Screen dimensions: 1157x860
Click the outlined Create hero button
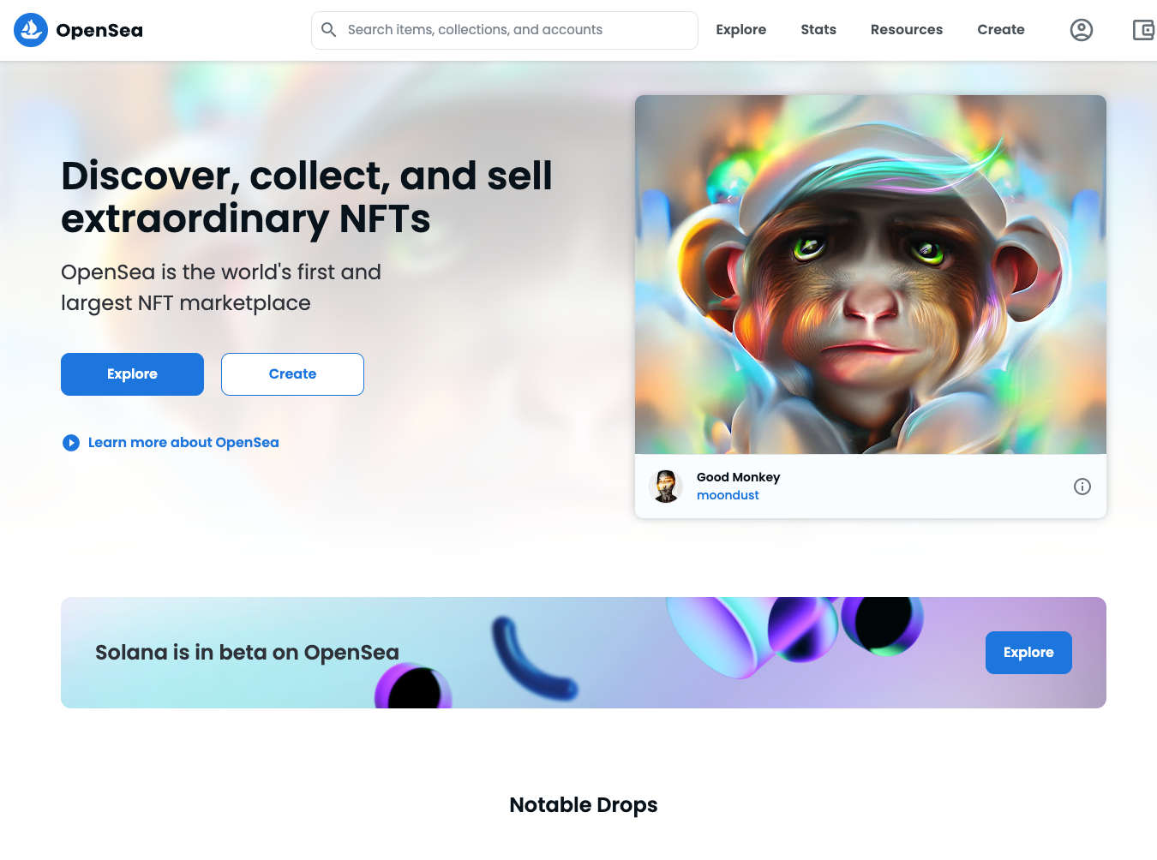(292, 374)
